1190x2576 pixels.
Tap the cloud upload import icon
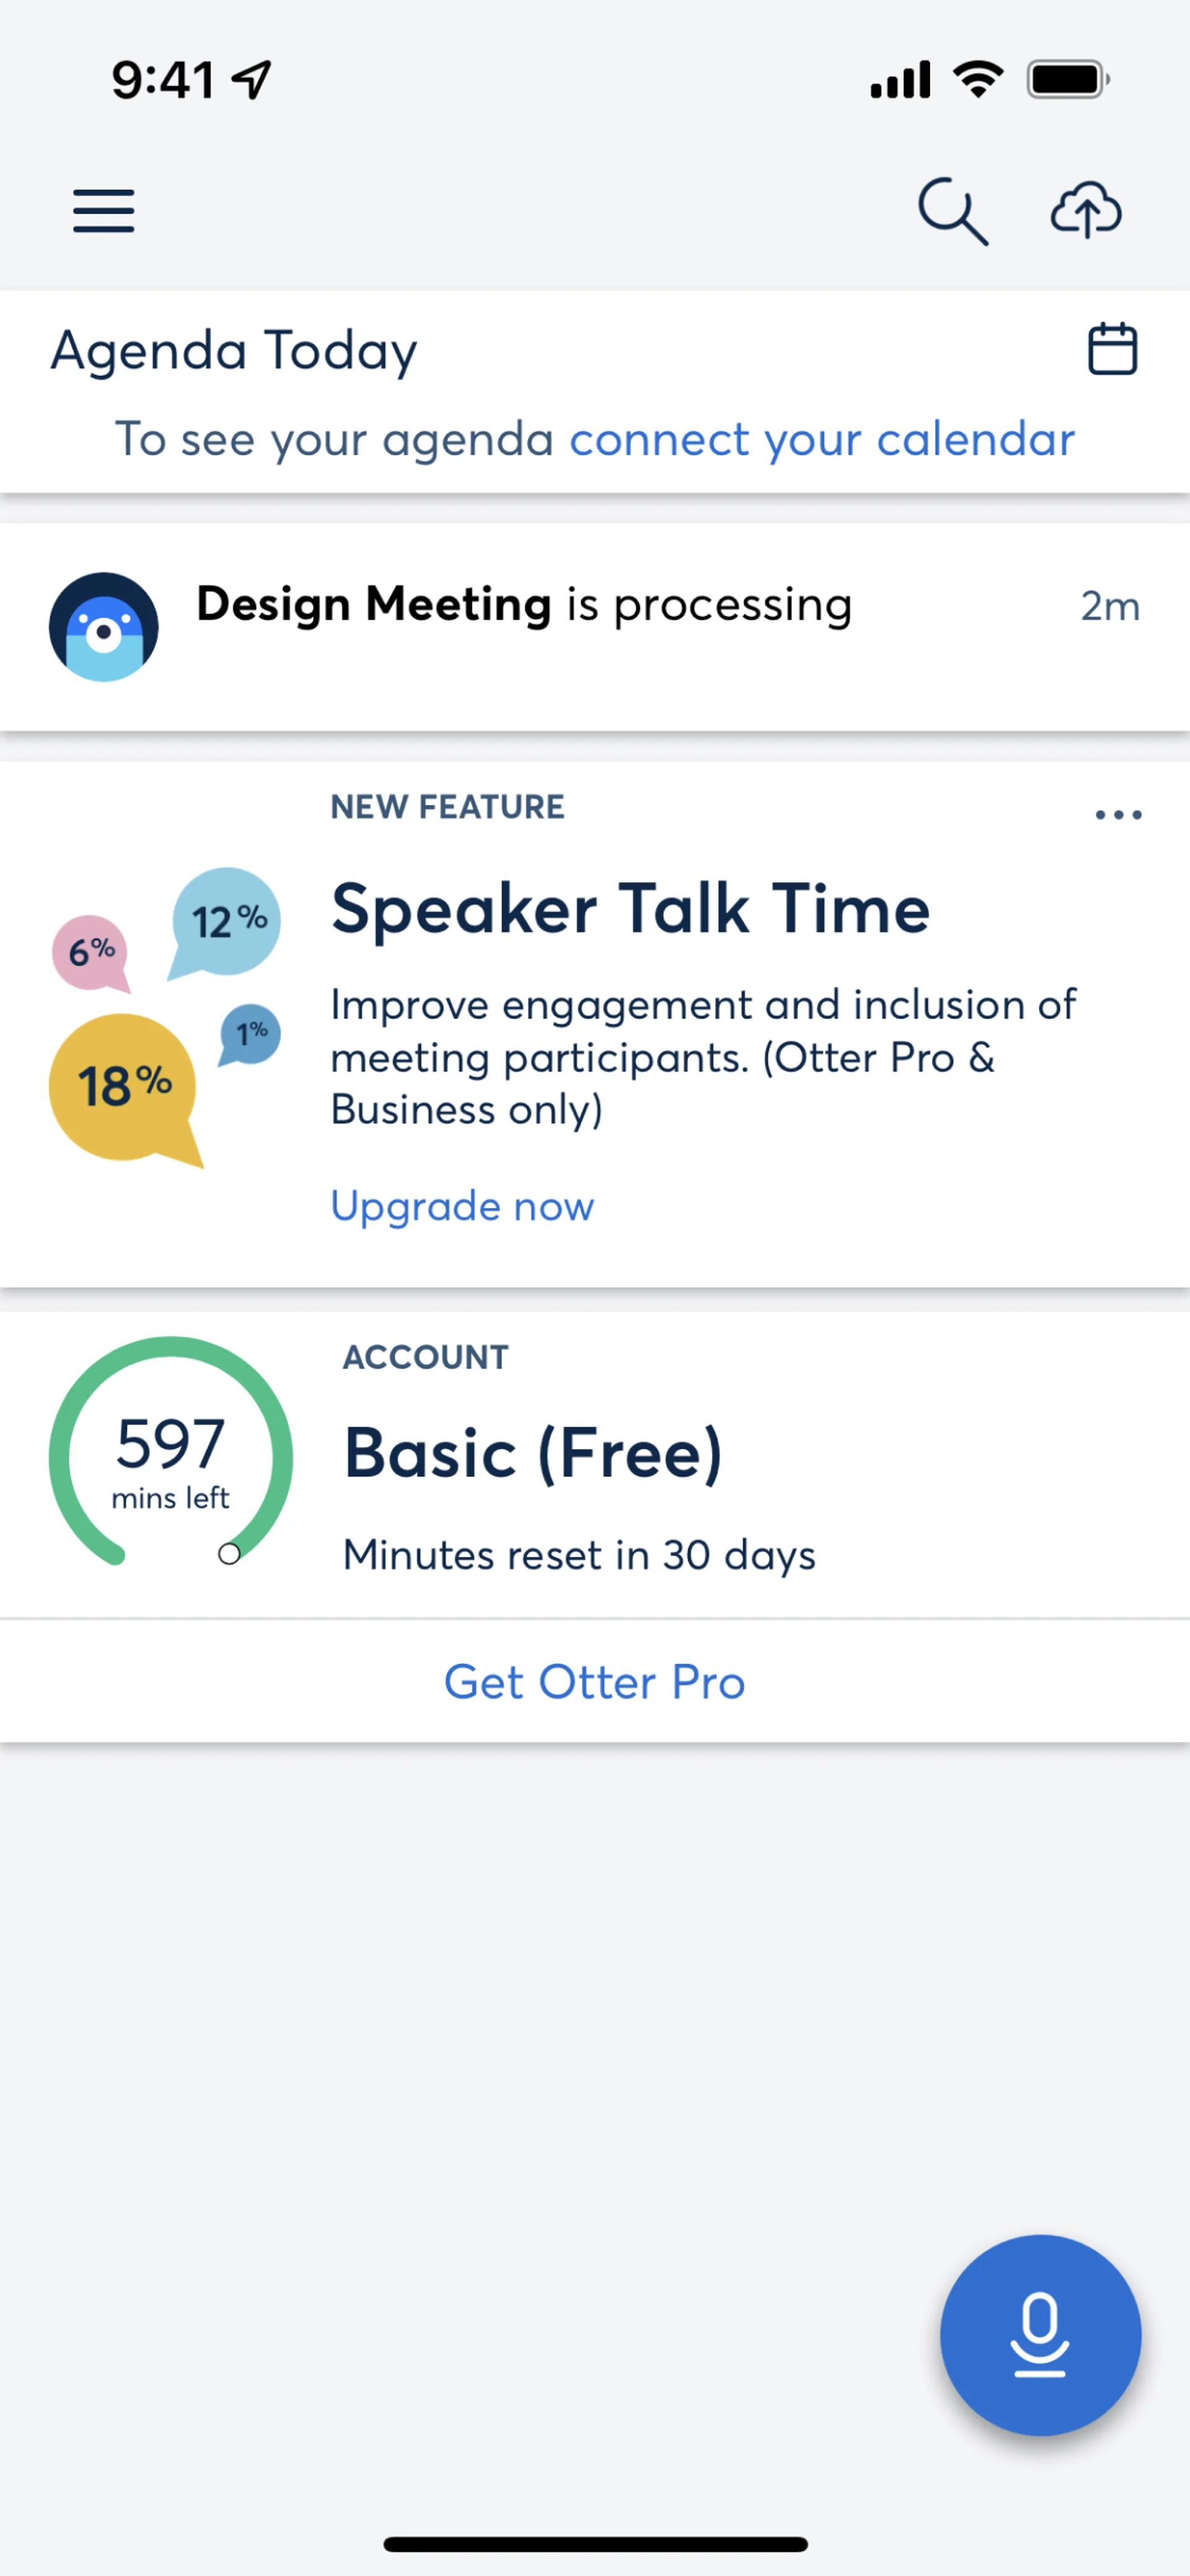1085,211
